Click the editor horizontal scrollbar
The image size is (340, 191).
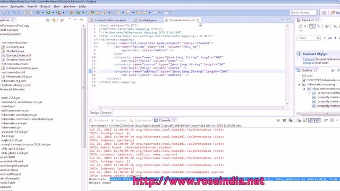pos(191,108)
